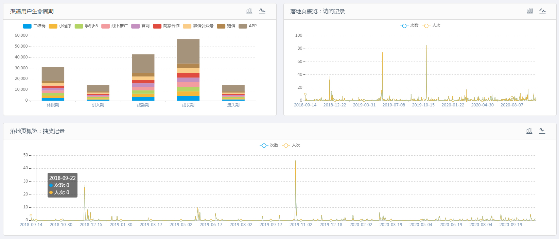Viewport: 559px width, 239px height.
Task: Switch lottery records chart to bar view
Action: click(x=529, y=131)
